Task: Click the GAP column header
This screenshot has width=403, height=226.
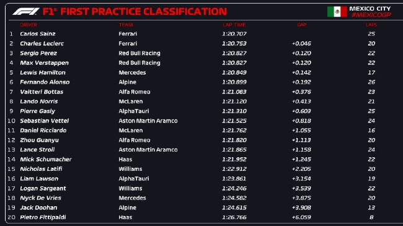Action: pyautogui.click(x=302, y=25)
